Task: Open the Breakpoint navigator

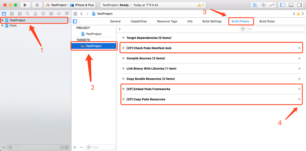Action: click(59, 14)
